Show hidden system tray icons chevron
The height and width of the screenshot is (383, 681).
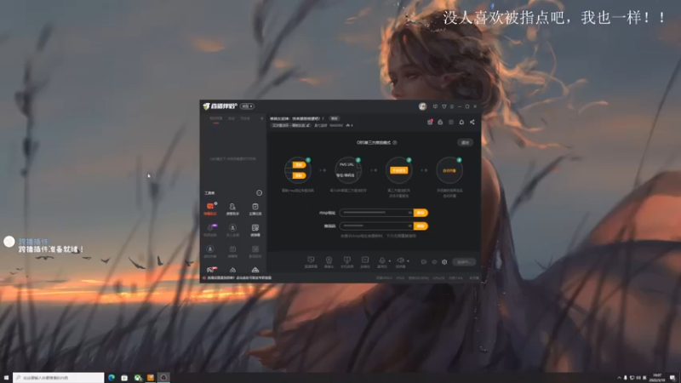pyautogui.click(x=619, y=378)
